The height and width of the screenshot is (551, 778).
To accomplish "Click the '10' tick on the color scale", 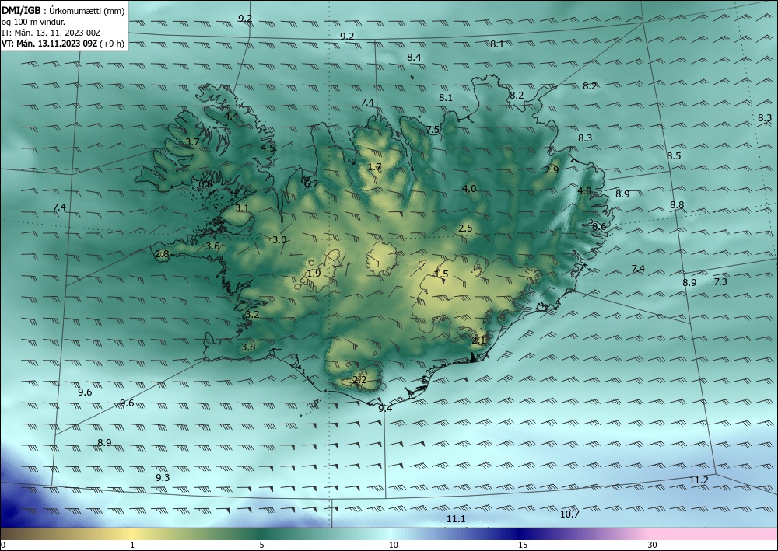I will pyautogui.click(x=393, y=545).
